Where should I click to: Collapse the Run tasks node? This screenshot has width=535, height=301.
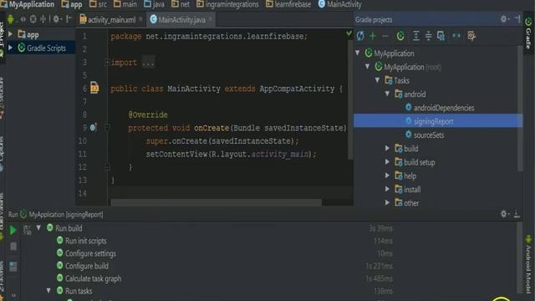(x=48, y=290)
